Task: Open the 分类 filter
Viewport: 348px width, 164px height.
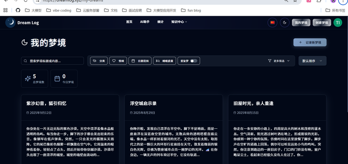Action: (99, 61)
